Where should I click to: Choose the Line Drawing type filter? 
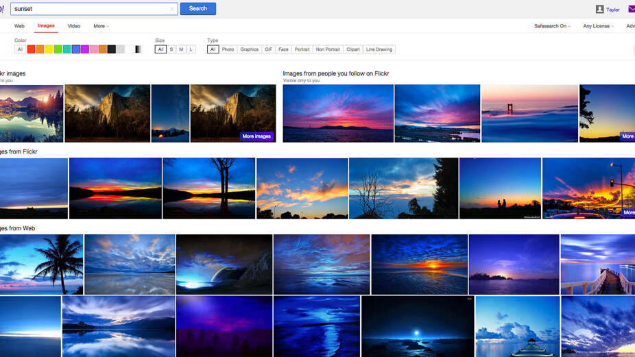tap(379, 49)
